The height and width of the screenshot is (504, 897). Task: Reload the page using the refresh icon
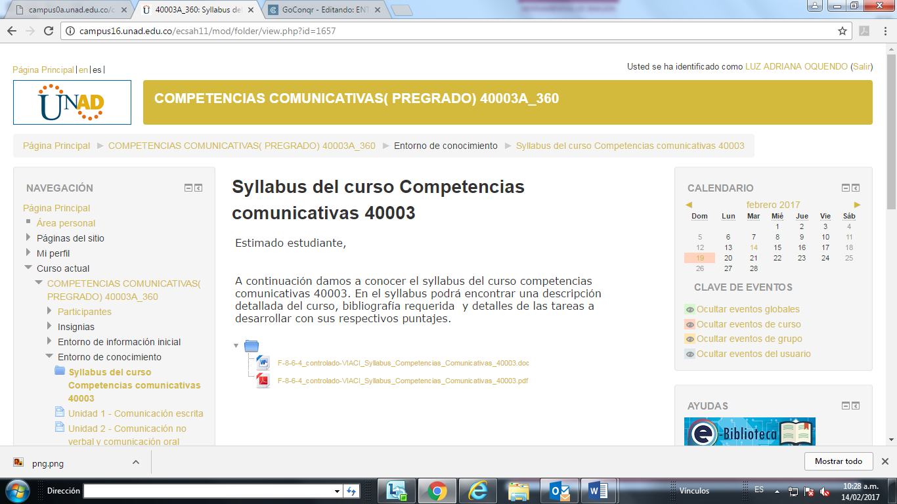pos(49,31)
